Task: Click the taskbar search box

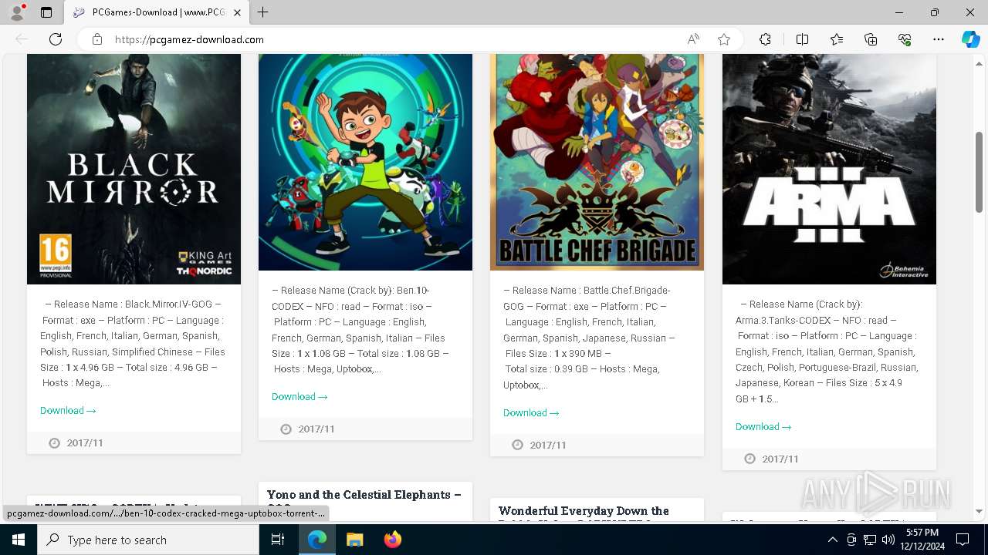Action: (148, 540)
